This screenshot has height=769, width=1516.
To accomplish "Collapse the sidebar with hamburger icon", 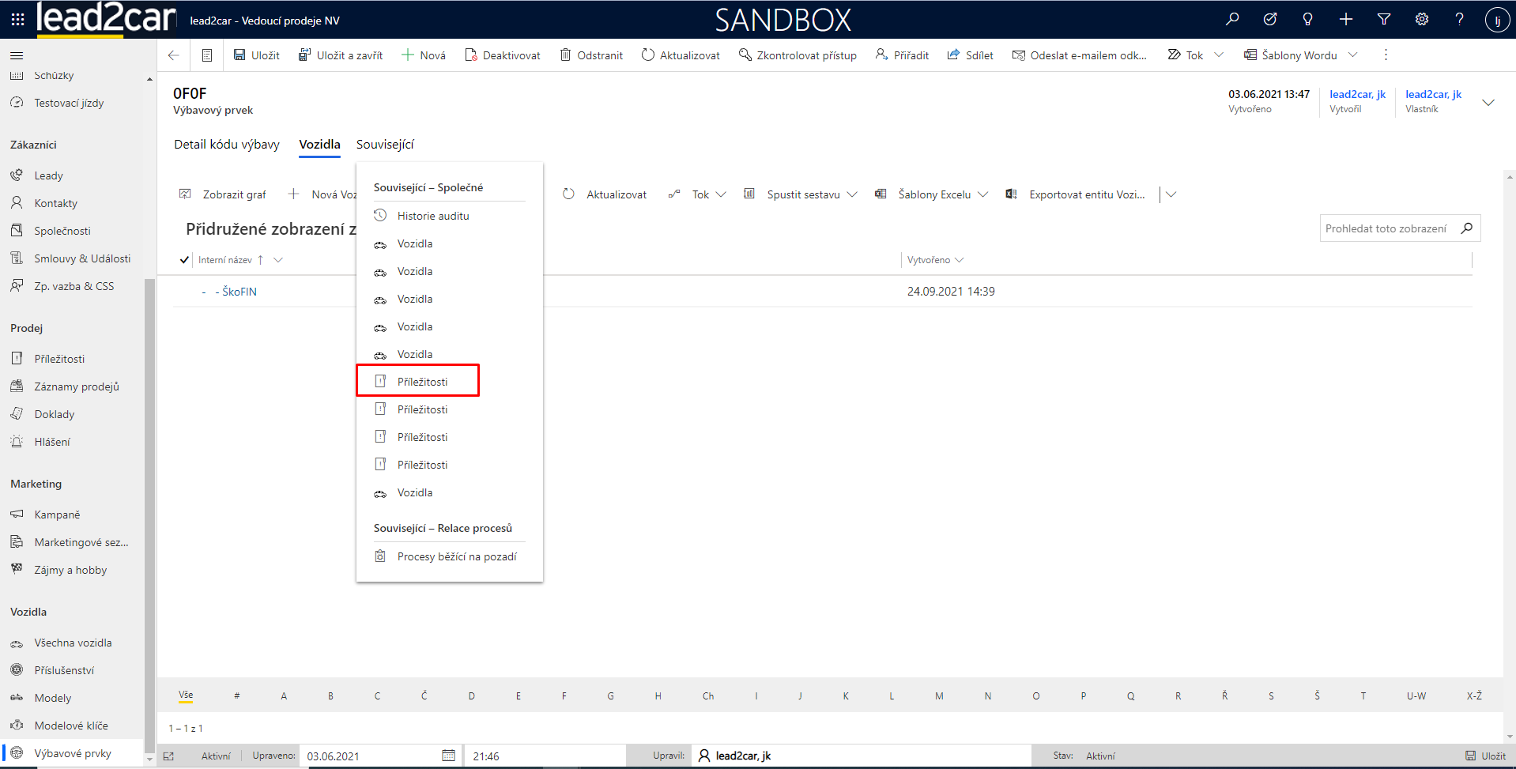I will (17, 55).
